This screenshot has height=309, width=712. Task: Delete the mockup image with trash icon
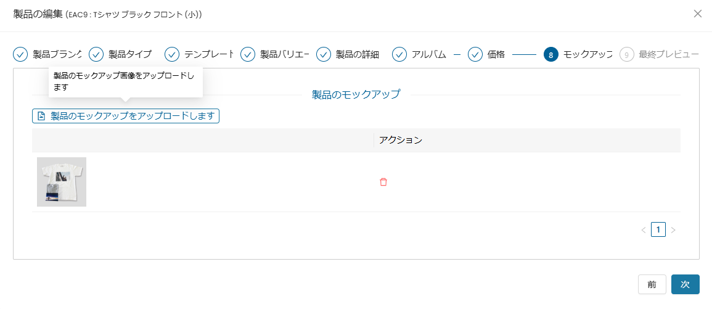(383, 182)
